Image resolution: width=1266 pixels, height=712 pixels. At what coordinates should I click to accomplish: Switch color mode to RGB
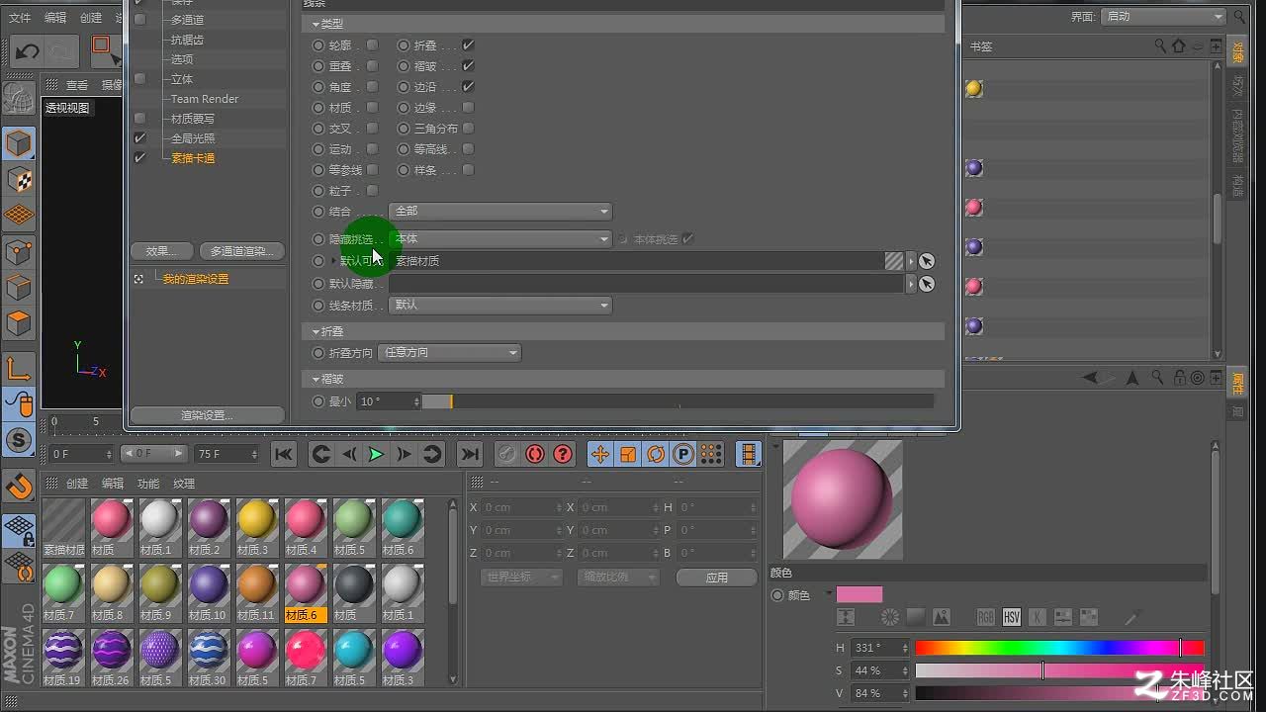(985, 617)
